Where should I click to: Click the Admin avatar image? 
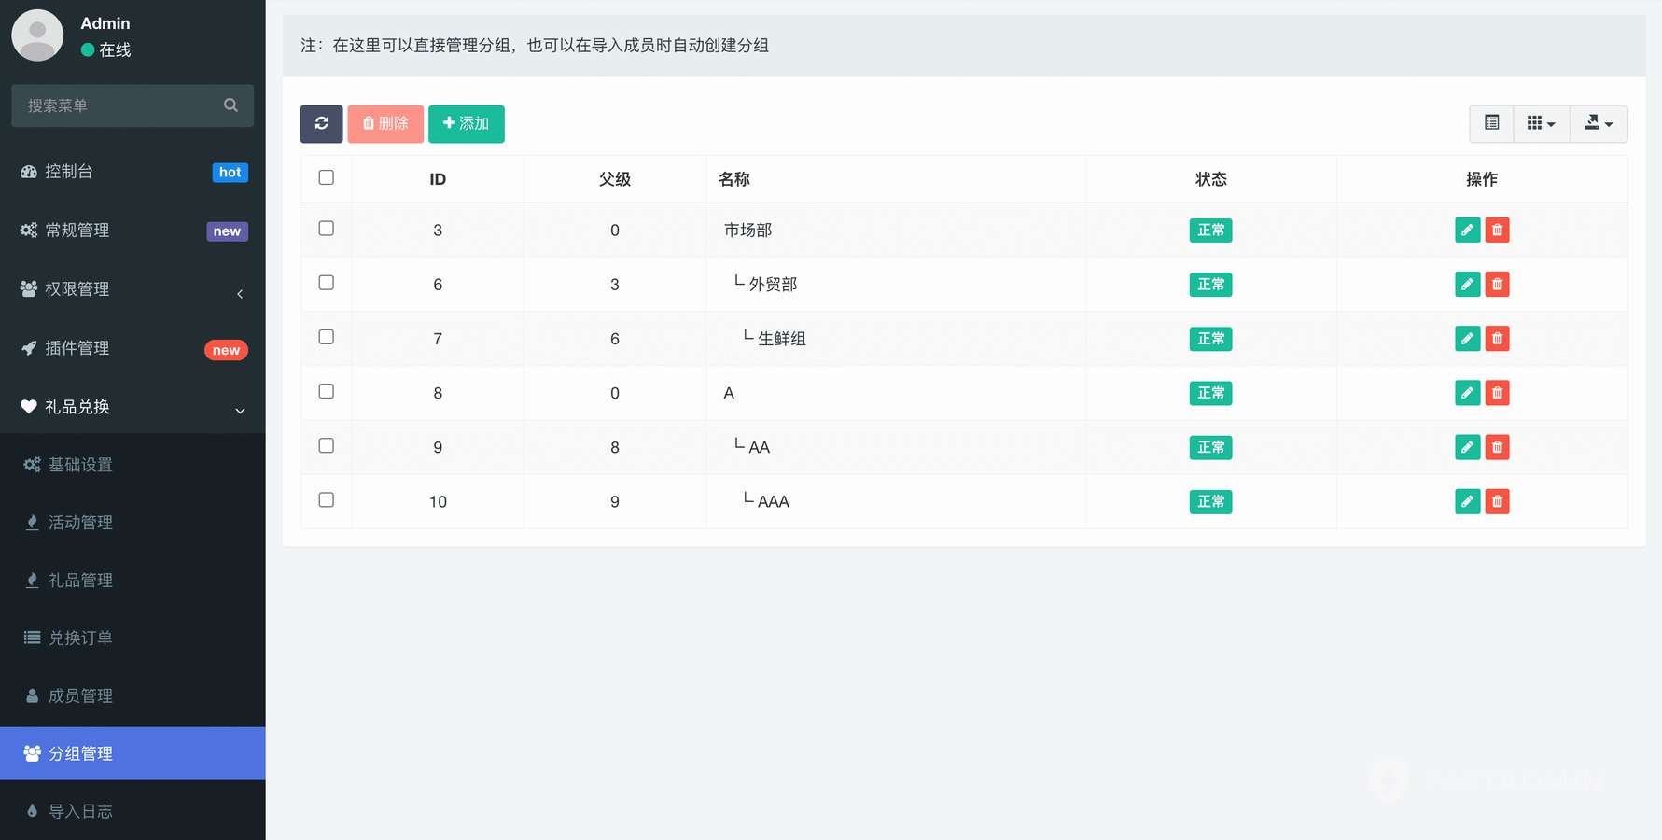(37, 35)
